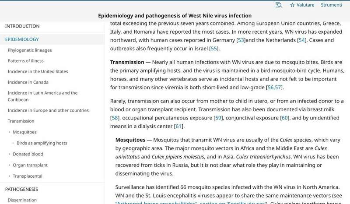Select EPIDEMIOLOGY in the outline
This screenshot has width=350, height=204.
click(x=22, y=39)
